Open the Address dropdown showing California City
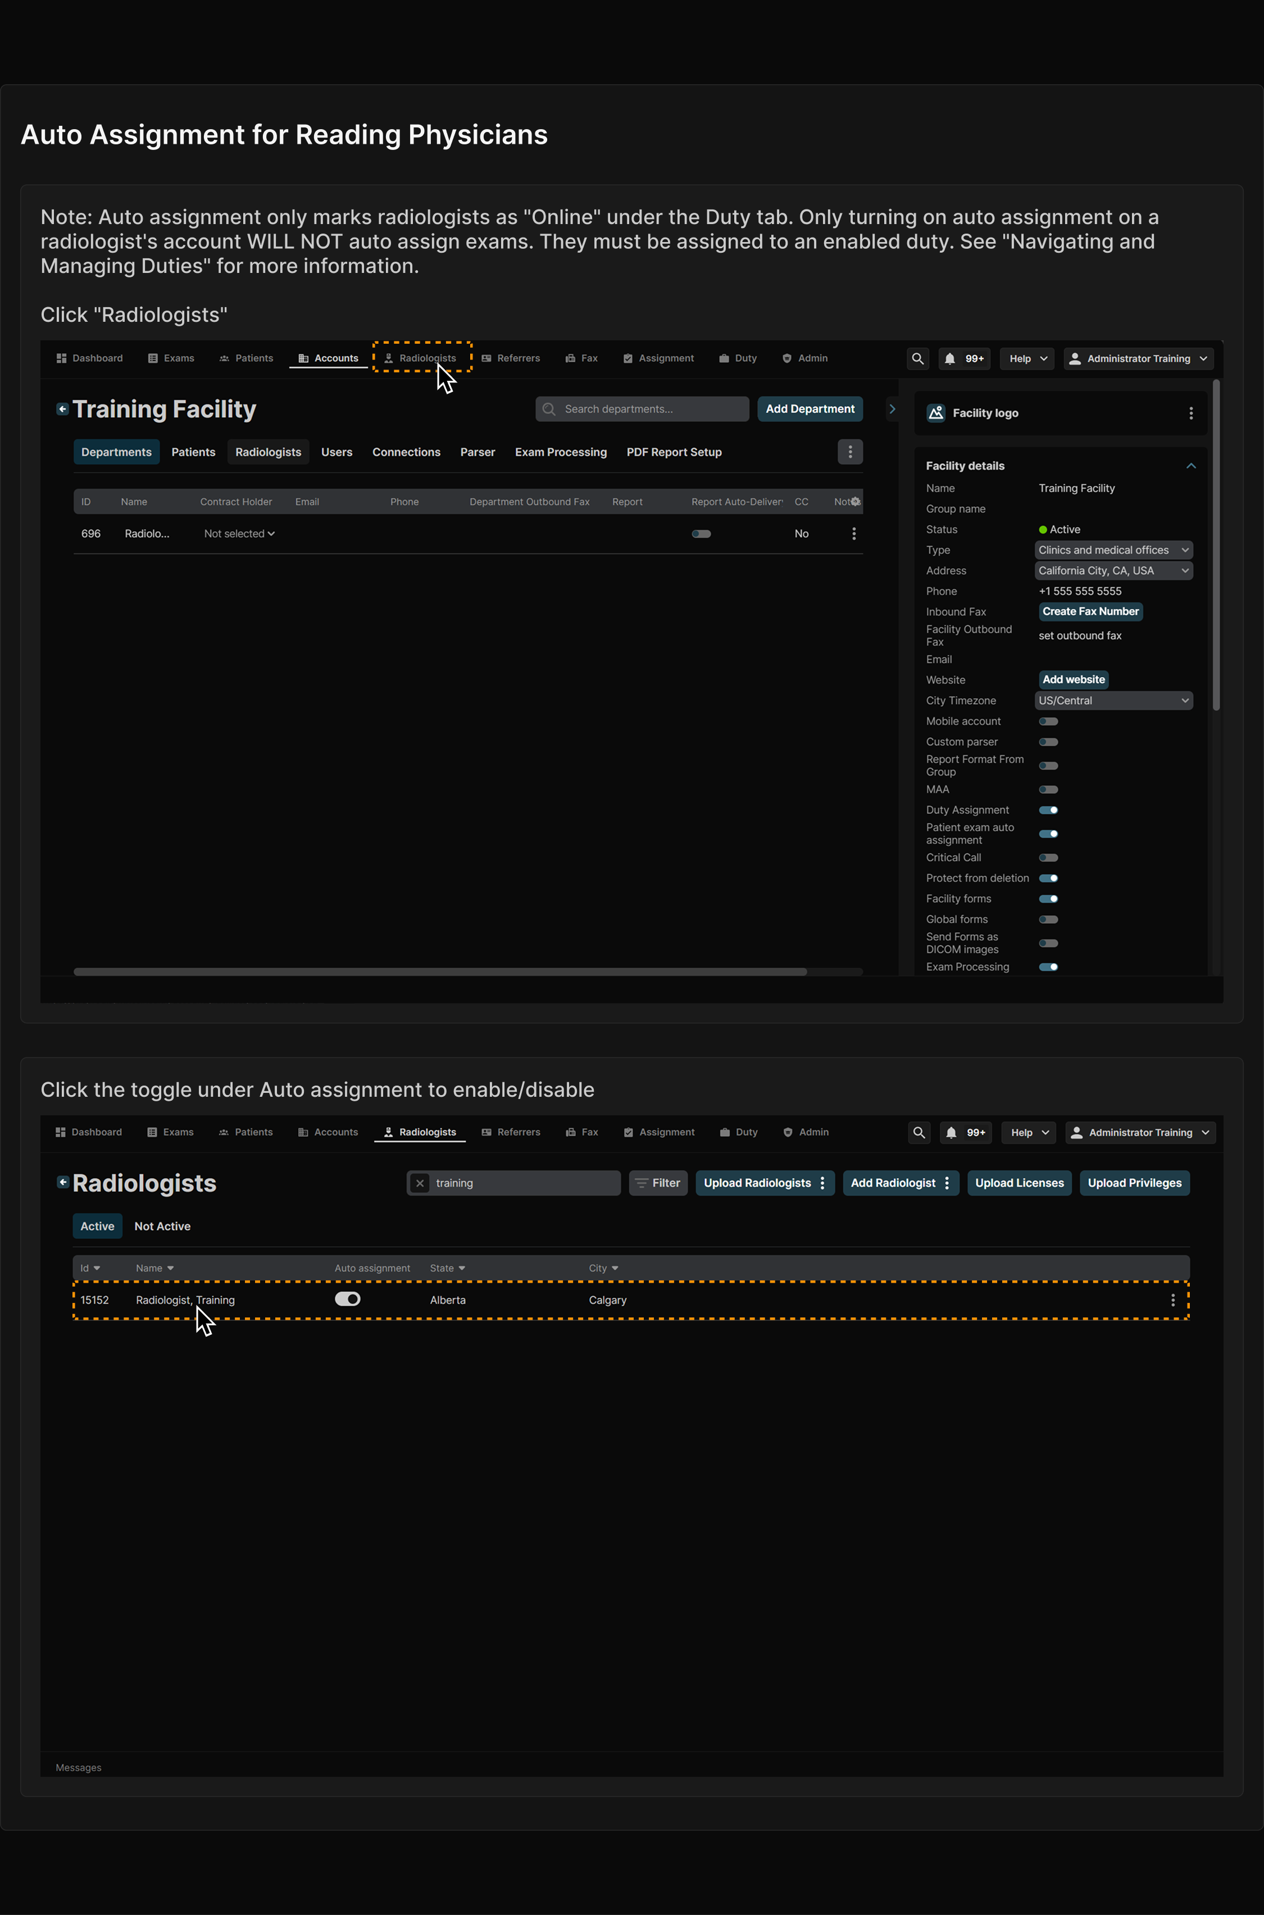 1113,571
